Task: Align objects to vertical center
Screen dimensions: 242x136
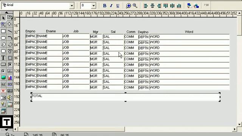Action: [172, 6]
